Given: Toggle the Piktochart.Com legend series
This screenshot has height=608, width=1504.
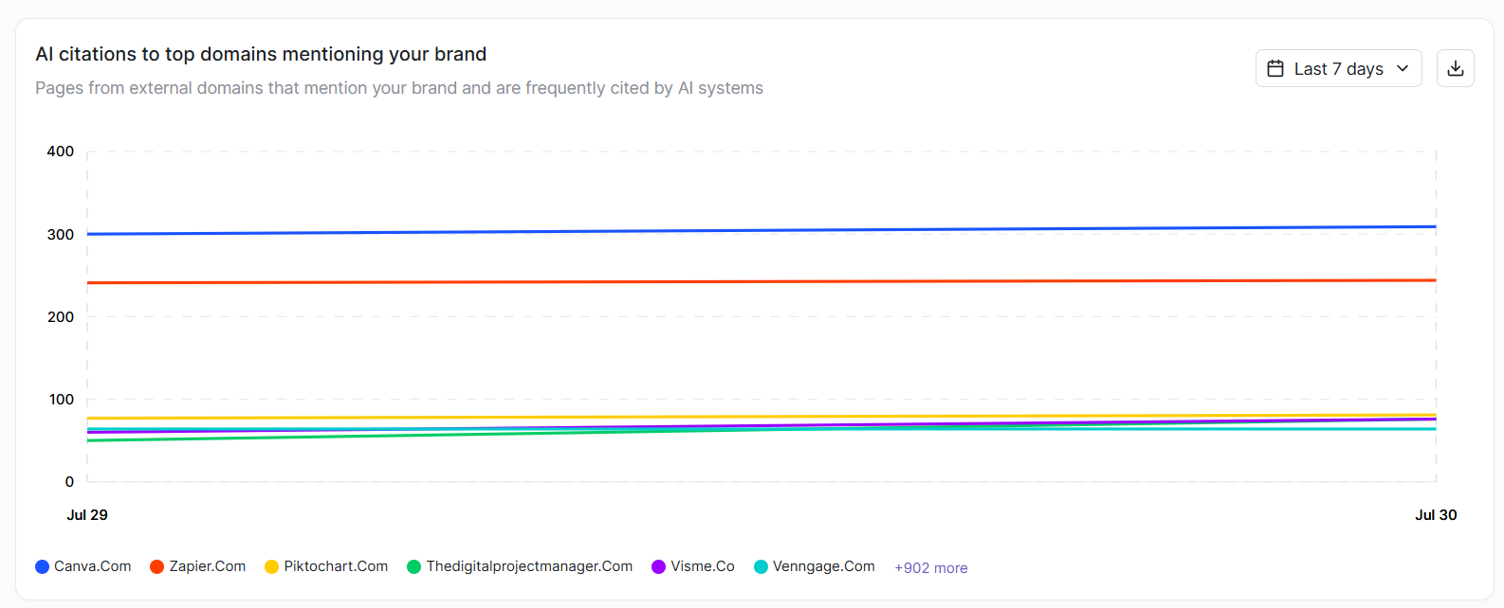Looking at the screenshot, I should point(326,566).
